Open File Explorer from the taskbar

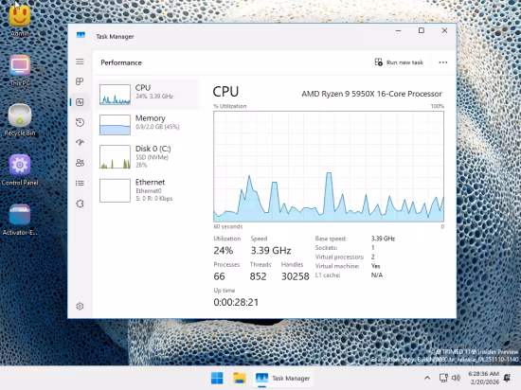coord(240,378)
